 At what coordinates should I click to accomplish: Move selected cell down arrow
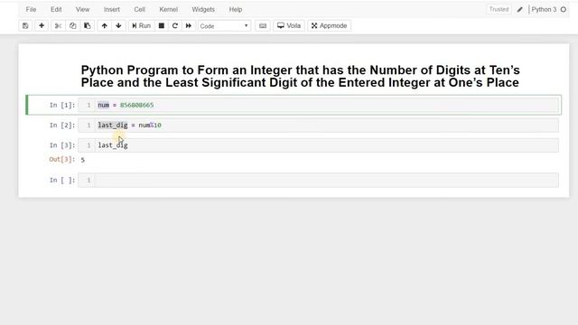118,26
